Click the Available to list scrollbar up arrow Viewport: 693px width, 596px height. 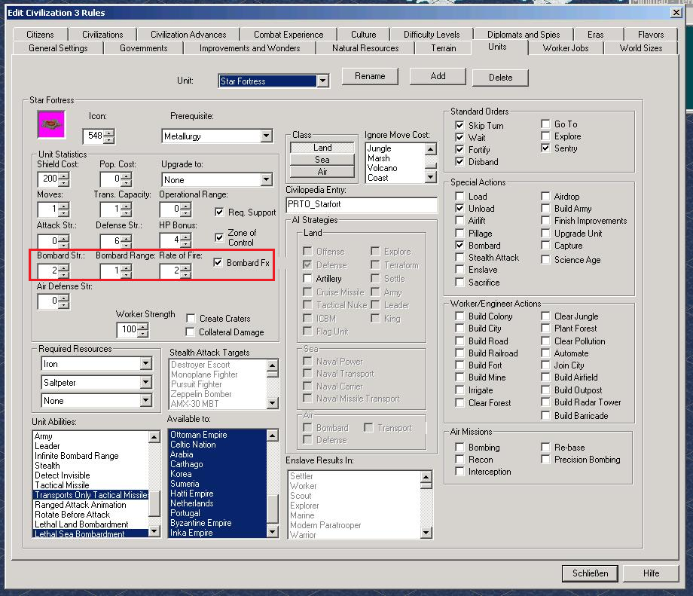tap(272, 436)
